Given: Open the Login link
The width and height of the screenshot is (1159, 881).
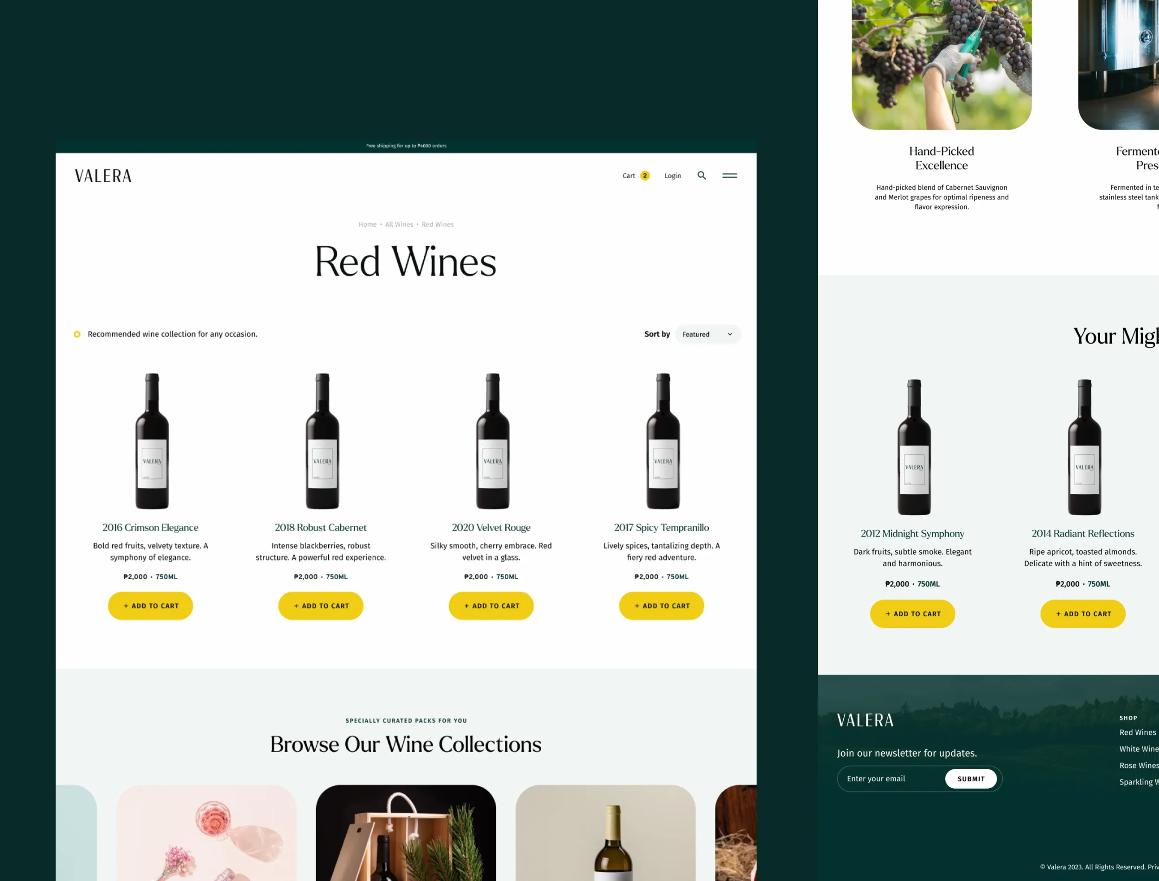Looking at the screenshot, I should (673, 176).
